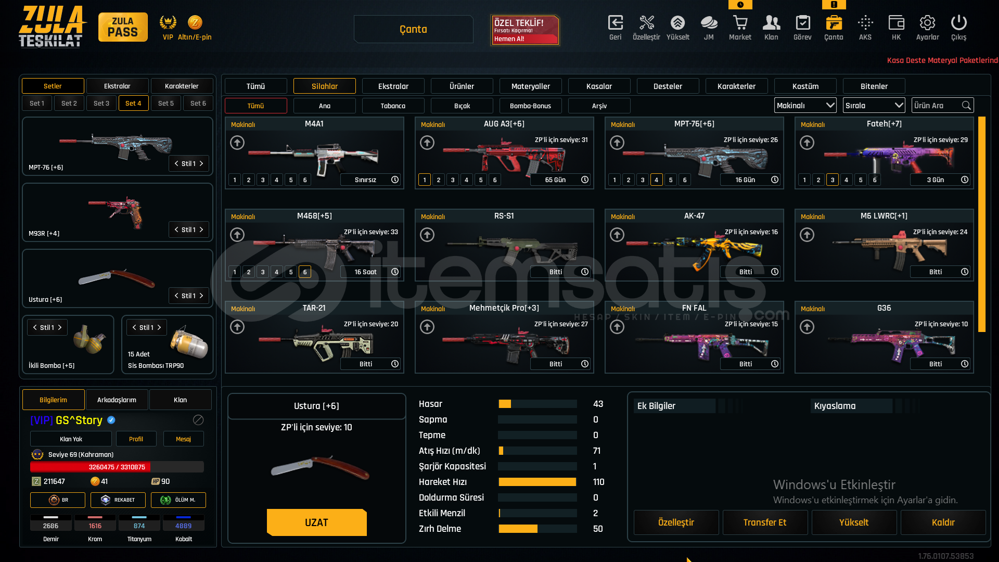
Task: Select Set 1 loadout
Action: (x=37, y=104)
